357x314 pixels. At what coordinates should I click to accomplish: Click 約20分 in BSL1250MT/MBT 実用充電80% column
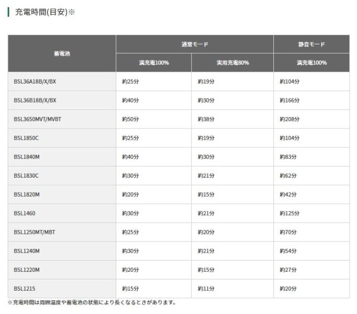206,232
